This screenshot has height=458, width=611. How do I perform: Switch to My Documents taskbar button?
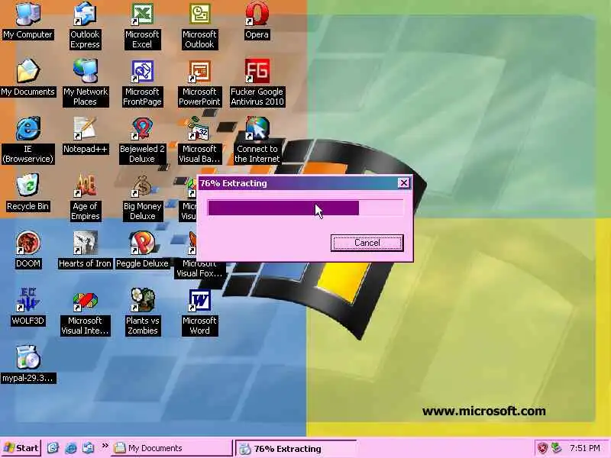172,448
